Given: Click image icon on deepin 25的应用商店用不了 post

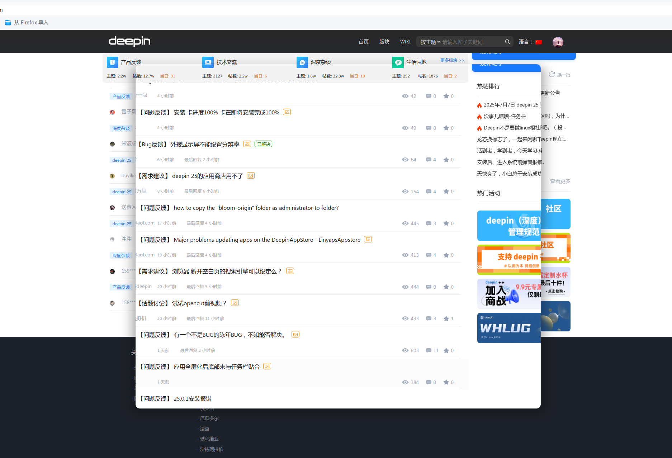Looking at the screenshot, I should pyautogui.click(x=251, y=175).
